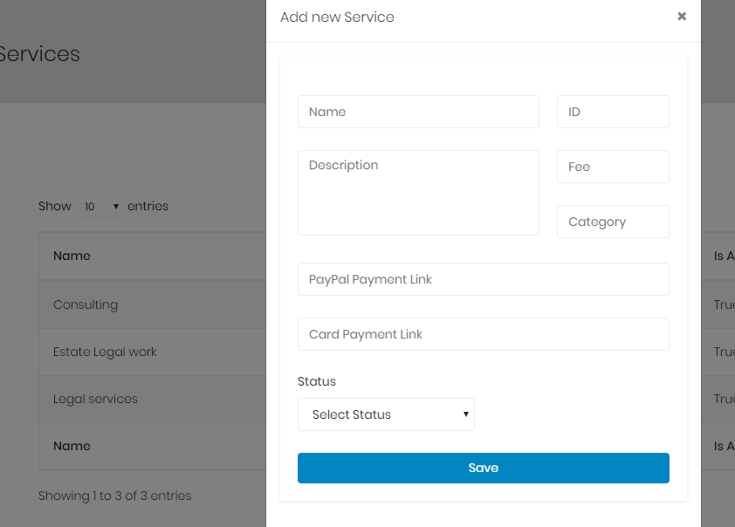Focus the ID text field
The width and height of the screenshot is (735, 527).
click(x=613, y=112)
